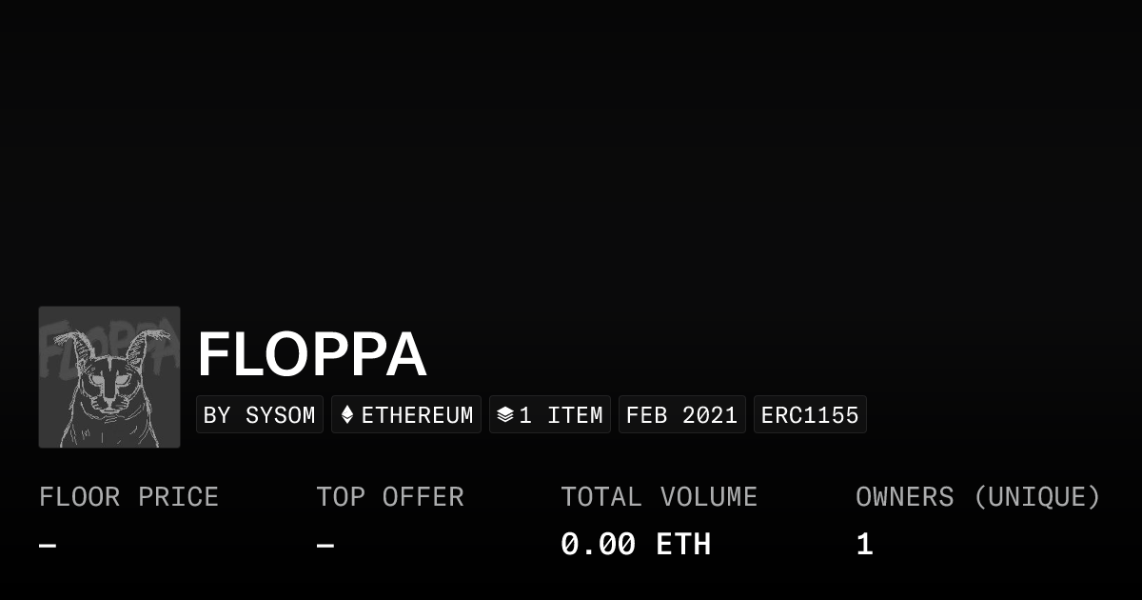The width and height of the screenshot is (1142, 600).
Task: Select the ERC1155 token standard badge
Action: [810, 415]
